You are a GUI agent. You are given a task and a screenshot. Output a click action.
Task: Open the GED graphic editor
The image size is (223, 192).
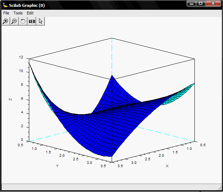click(32, 21)
